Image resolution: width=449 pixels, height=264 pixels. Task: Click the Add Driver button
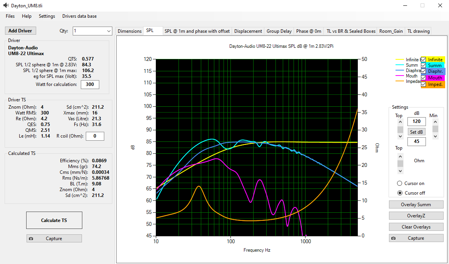20,31
